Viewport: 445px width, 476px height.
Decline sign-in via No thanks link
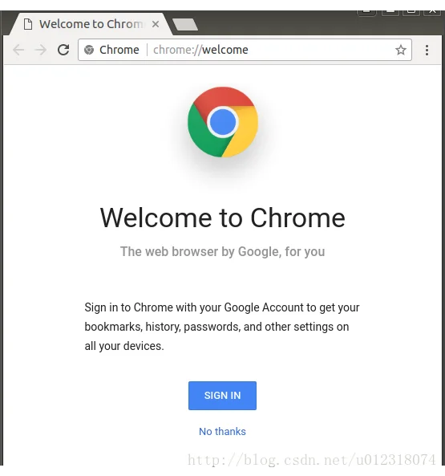[x=222, y=431]
